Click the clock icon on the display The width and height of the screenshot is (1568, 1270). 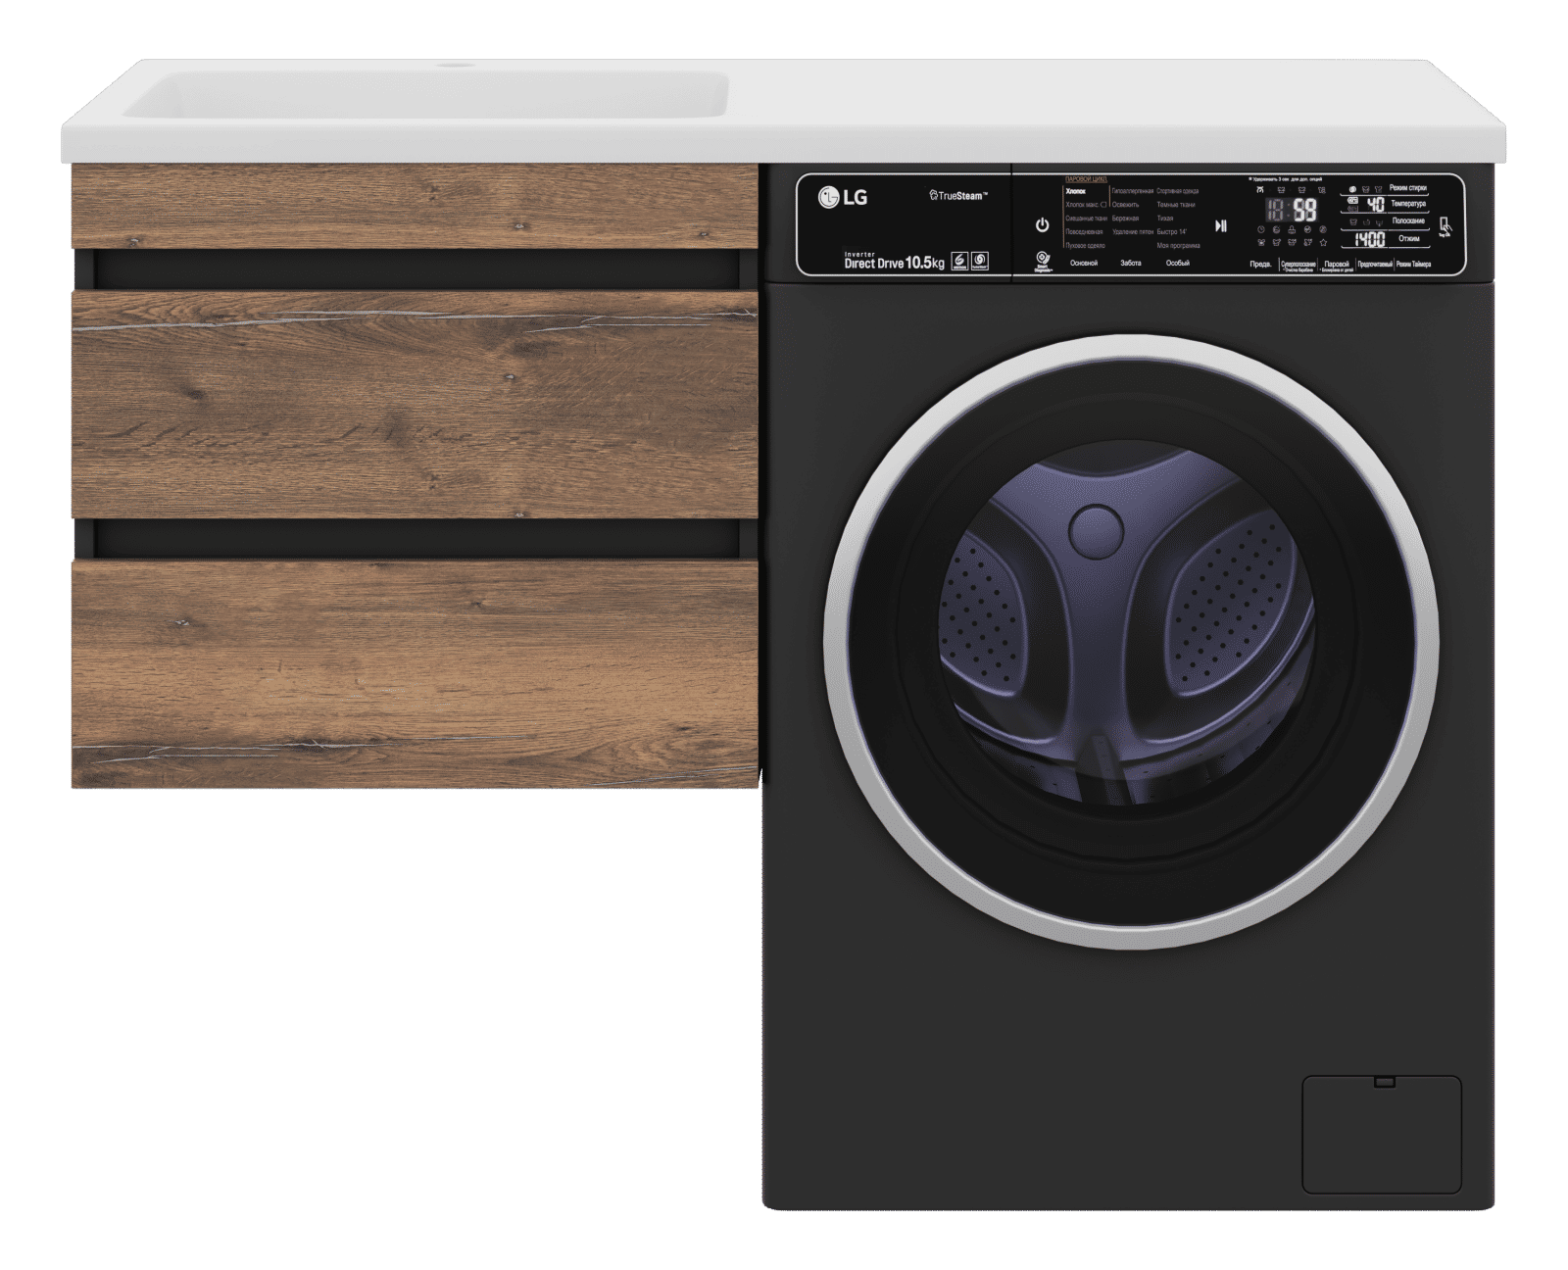tap(1261, 230)
